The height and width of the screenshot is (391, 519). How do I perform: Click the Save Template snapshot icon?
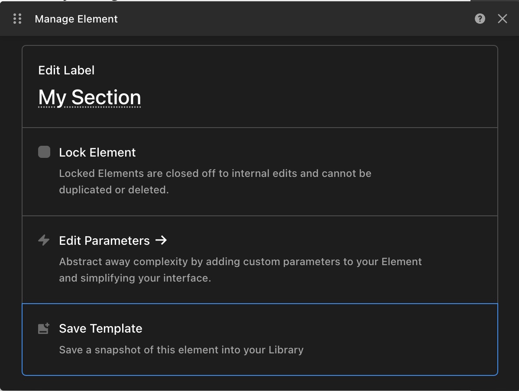pyautogui.click(x=44, y=329)
